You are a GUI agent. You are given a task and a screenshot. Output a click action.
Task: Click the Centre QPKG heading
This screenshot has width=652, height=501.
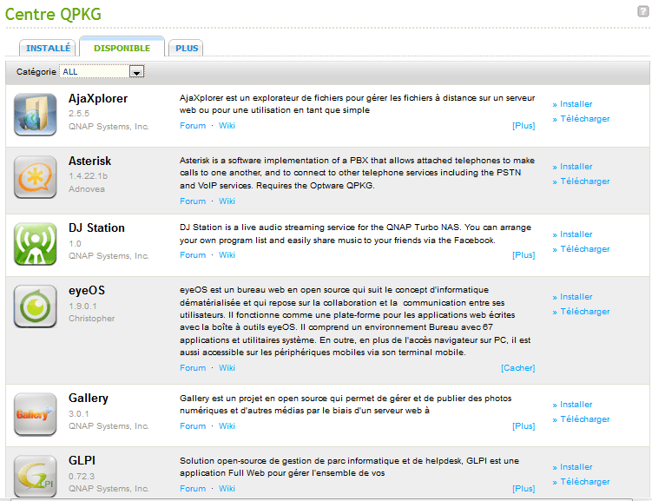coord(53,14)
